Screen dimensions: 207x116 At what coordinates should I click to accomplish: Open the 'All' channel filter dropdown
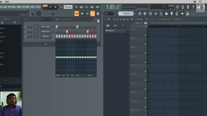point(45,19)
